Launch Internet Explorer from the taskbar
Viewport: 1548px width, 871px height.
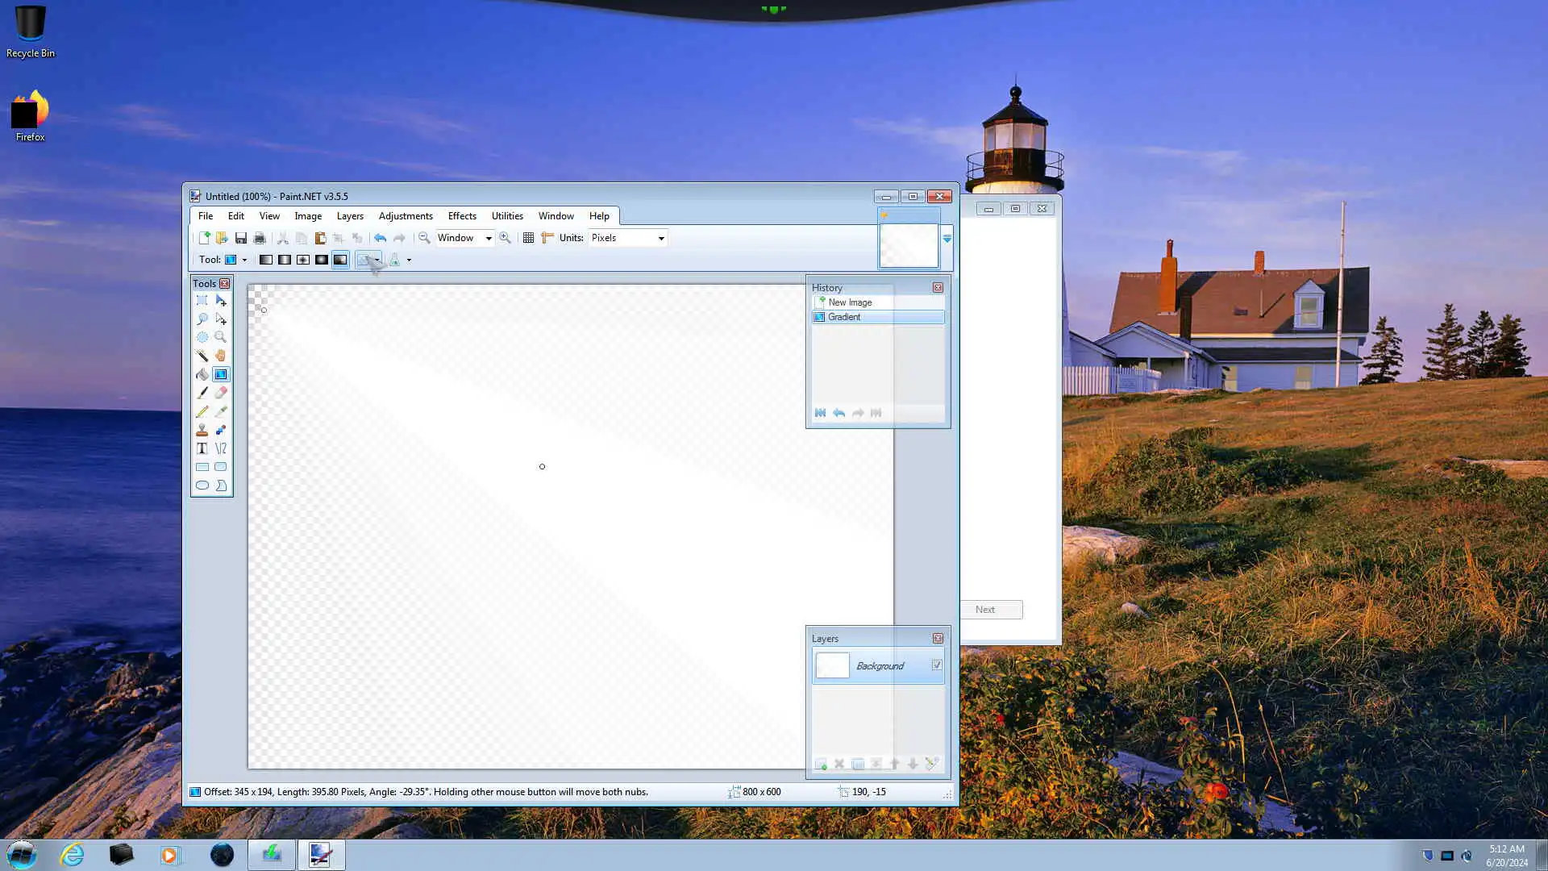(73, 855)
